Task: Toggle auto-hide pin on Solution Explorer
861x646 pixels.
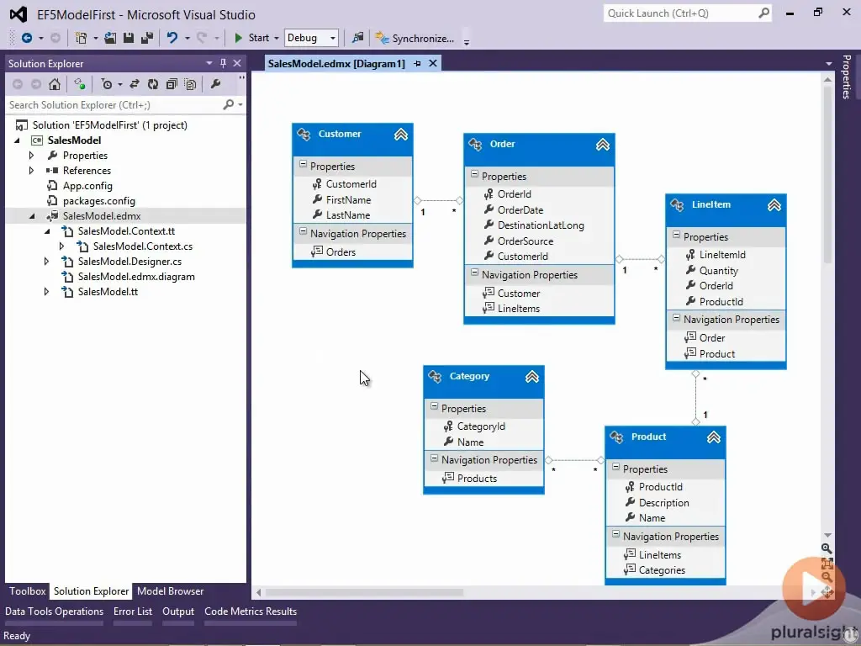Action: pyautogui.click(x=223, y=63)
